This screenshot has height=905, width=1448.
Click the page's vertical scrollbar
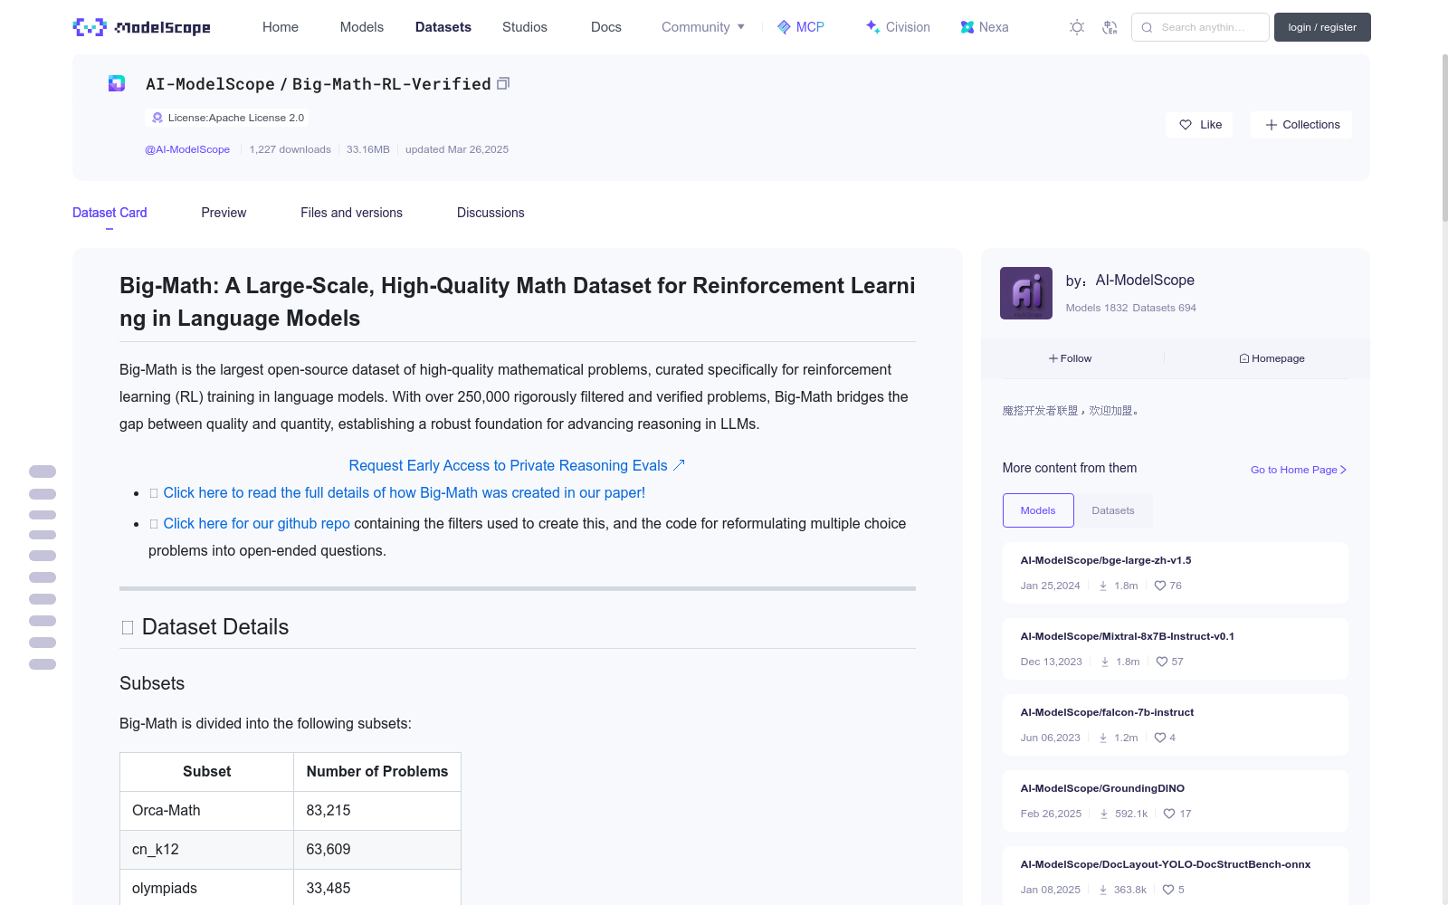pos(1444,136)
